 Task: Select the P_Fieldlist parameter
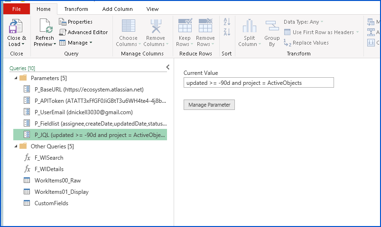point(90,124)
